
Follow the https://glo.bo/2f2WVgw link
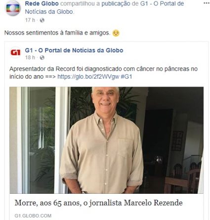(x=88, y=77)
